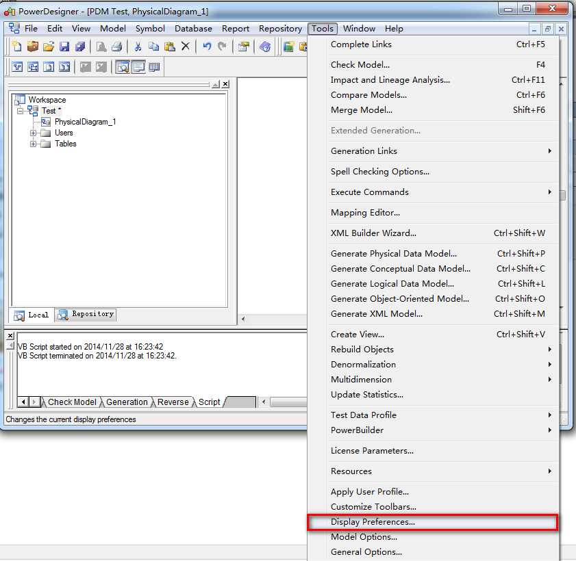Choose General Options... menu entry
The height and width of the screenshot is (561, 576).
(x=433, y=552)
